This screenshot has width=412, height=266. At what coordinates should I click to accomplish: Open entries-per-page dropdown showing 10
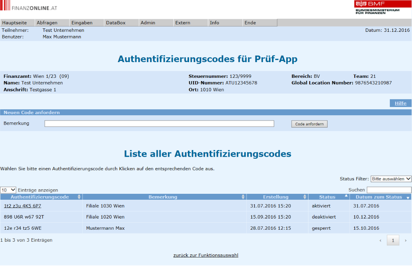[x=8, y=190]
